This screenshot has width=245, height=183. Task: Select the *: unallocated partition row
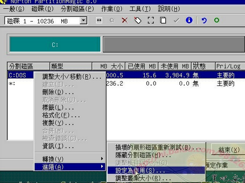coord(126,83)
